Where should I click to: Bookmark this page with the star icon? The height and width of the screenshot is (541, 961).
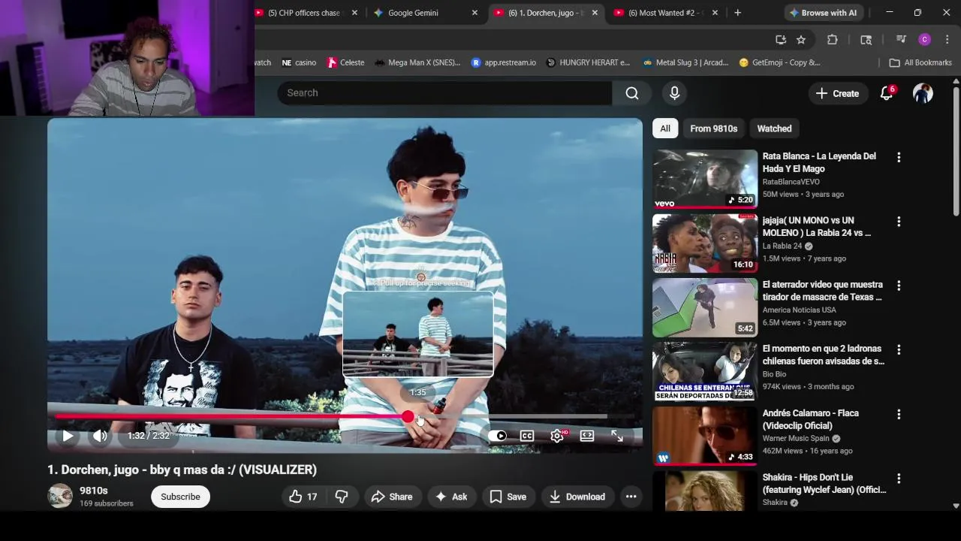click(x=801, y=40)
